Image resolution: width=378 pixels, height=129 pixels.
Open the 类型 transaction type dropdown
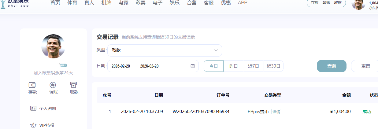tap(164, 50)
